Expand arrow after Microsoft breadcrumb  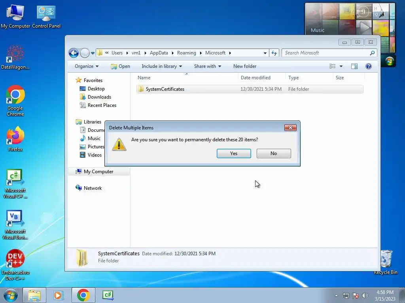[x=230, y=53]
